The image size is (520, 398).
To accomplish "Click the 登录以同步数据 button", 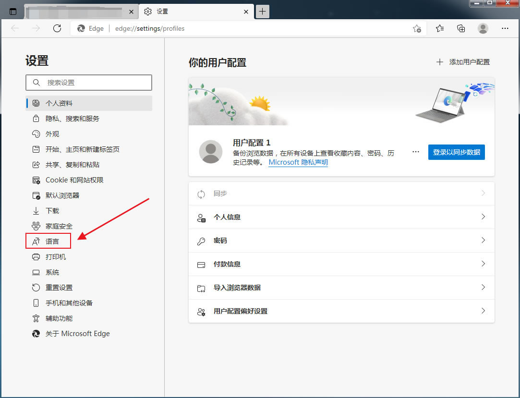I will [x=456, y=151].
